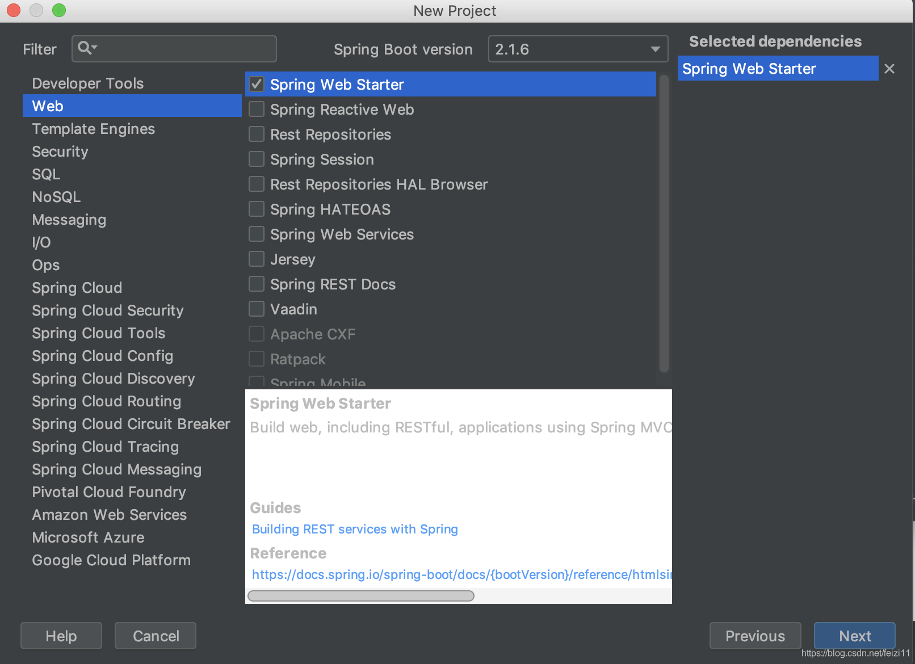Click the search magnifier icon in Filter
915x664 pixels.
click(x=87, y=48)
